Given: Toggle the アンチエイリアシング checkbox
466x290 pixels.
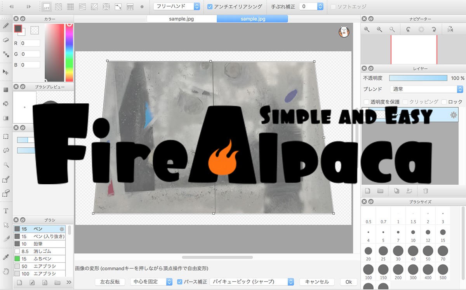Looking at the screenshot, I should (x=210, y=7).
